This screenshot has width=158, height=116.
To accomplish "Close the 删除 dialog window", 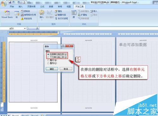I will pyautogui.click(x=69, y=46).
